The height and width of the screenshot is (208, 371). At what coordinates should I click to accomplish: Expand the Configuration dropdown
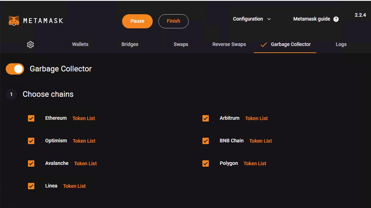[x=252, y=19]
